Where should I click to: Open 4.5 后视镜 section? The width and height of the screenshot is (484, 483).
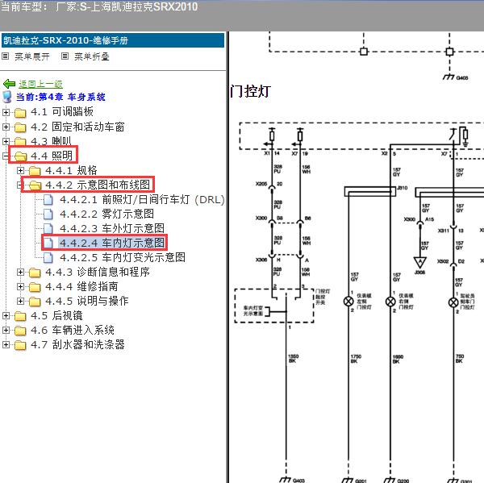pos(56,315)
